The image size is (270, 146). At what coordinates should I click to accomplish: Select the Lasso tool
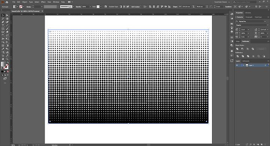tap(7, 19)
